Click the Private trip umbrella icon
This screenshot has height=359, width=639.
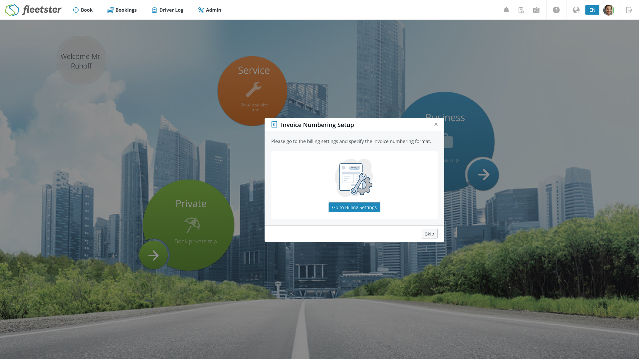192,225
